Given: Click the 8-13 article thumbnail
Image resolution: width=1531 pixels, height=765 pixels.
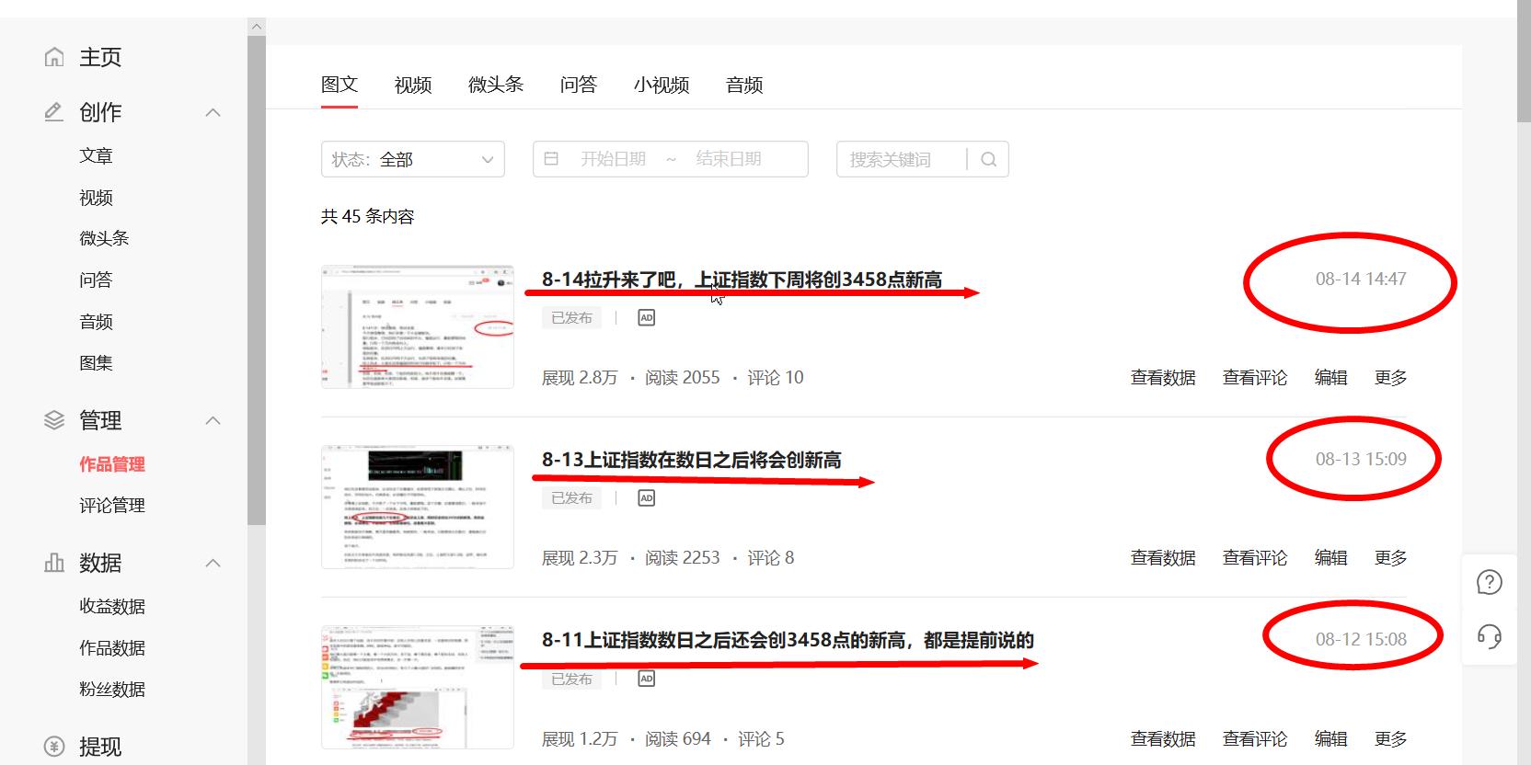Looking at the screenshot, I should pos(418,507).
